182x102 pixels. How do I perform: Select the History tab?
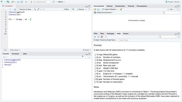pyautogui.click(x=109, y=6)
